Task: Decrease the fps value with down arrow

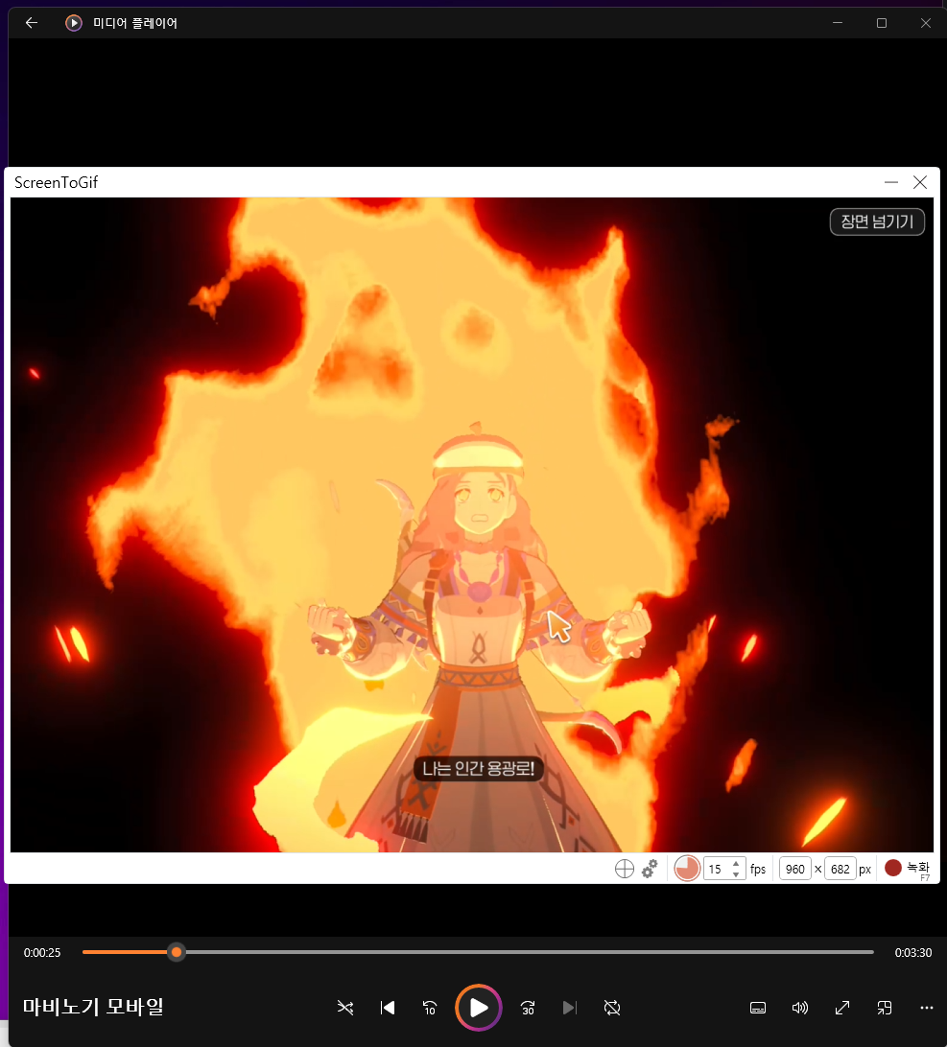Action: pyautogui.click(x=736, y=874)
